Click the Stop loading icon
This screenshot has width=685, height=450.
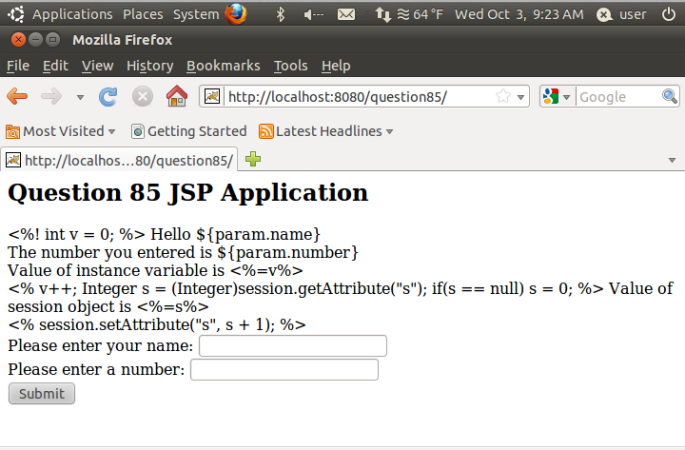(142, 96)
